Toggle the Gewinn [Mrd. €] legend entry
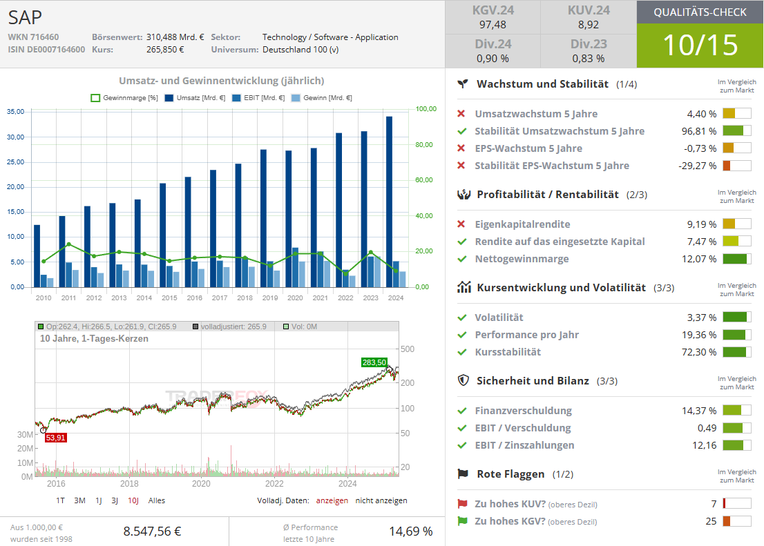The image size is (764, 546). point(322,98)
